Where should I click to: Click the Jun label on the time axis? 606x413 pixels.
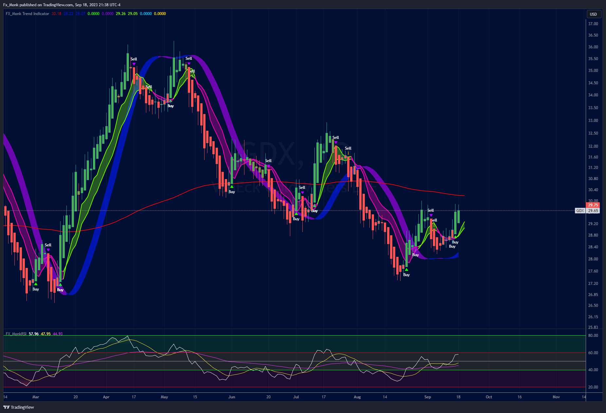[x=232, y=397]
